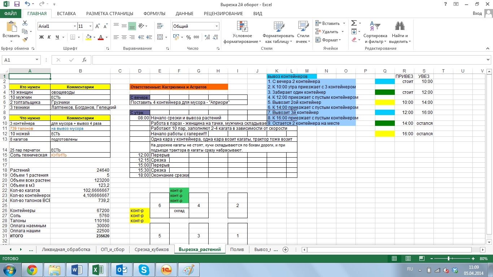493x277 pixels.
Task: Switch to the ВИД tab
Action: pos(258,14)
